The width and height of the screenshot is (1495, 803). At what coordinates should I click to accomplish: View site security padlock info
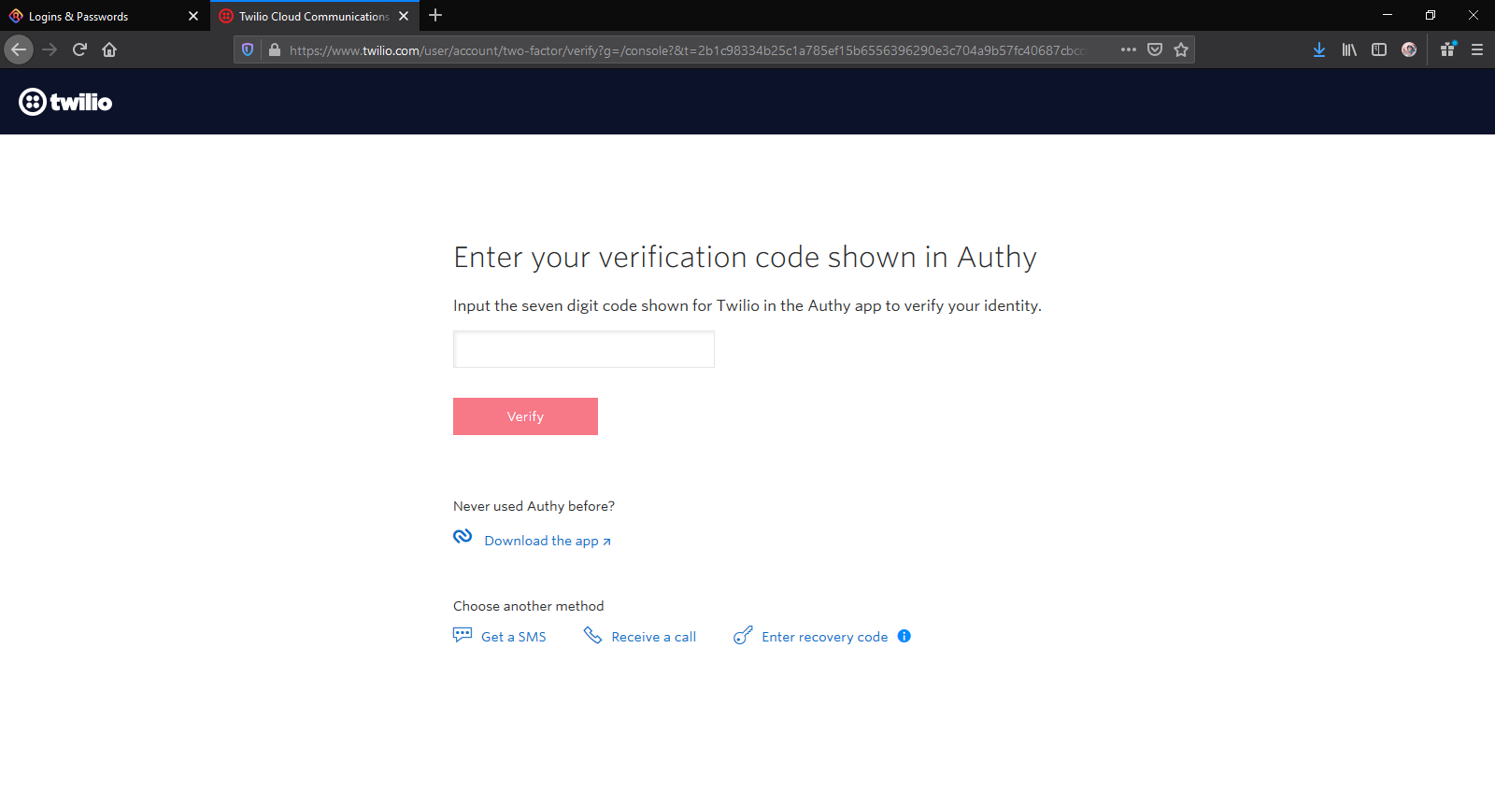(275, 49)
